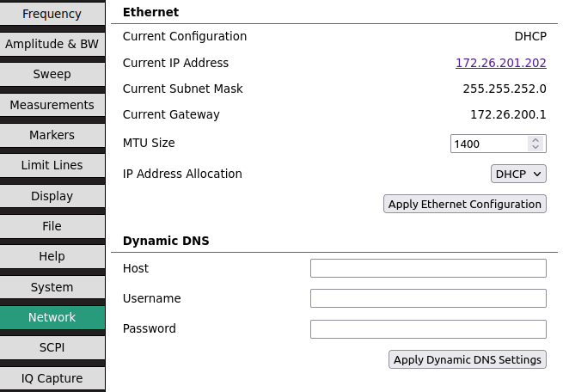Open the Help section
This screenshot has width=563, height=392.
tap(52, 256)
